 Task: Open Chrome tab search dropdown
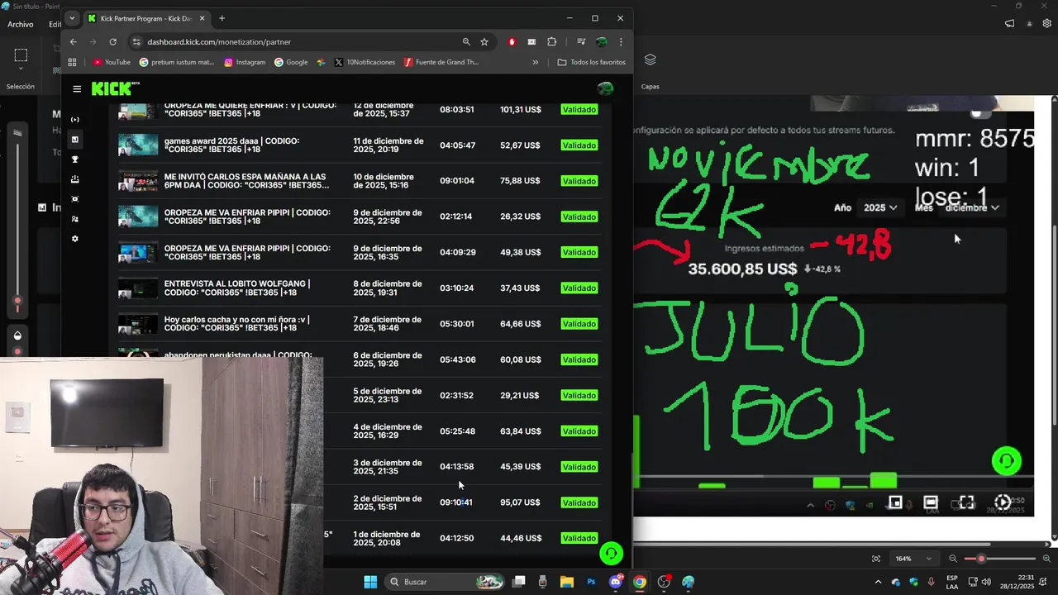[x=72, y=18]
